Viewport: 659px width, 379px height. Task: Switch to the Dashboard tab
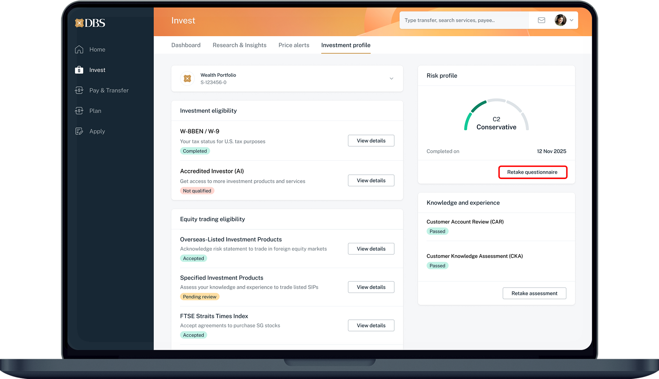pos(186,45)
